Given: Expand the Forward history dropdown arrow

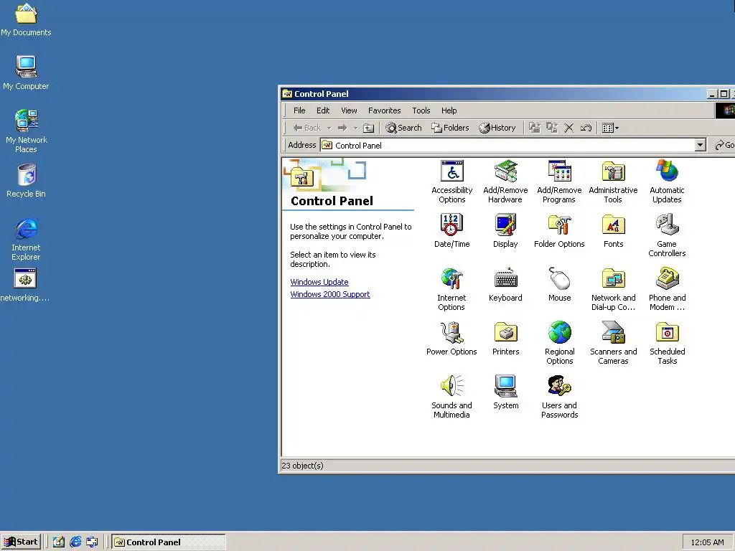Looking at the screenshot, I should pos(355,128).
